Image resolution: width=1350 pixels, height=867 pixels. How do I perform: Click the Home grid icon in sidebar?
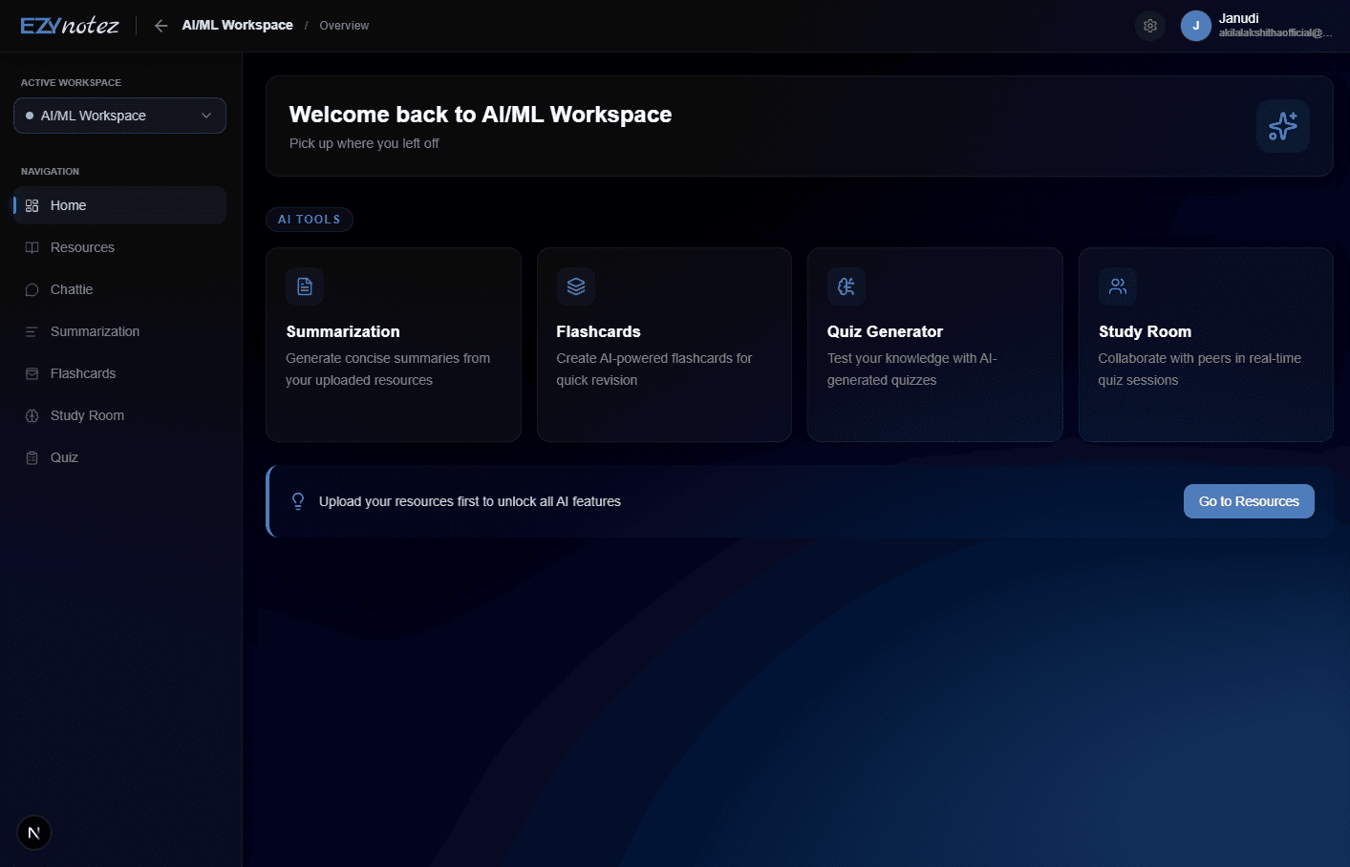click(x=32, y=205)
